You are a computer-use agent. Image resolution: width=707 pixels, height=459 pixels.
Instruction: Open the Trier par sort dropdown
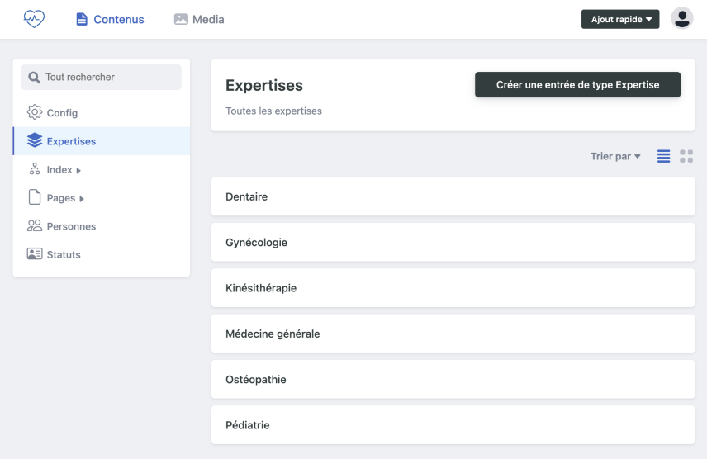pyautogui.click(x=615, y=156)
